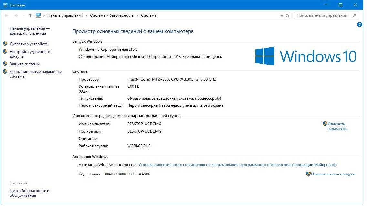The width and height of the screenshot is (372, 209).
Task: Click shield icon beside 'Диспетчер устройств'
Action: pyautogui.click(x=5, y=44)
